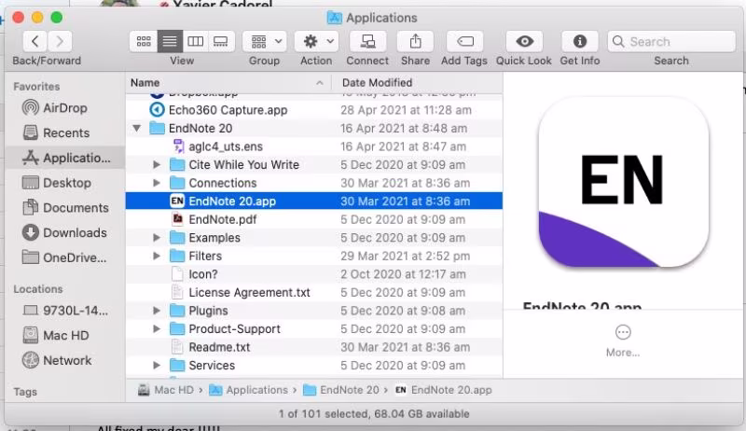Image resolution: width=746 pixels, height=431 pixels.
Task: Expand the Product-Support folder
Action: 157,328
